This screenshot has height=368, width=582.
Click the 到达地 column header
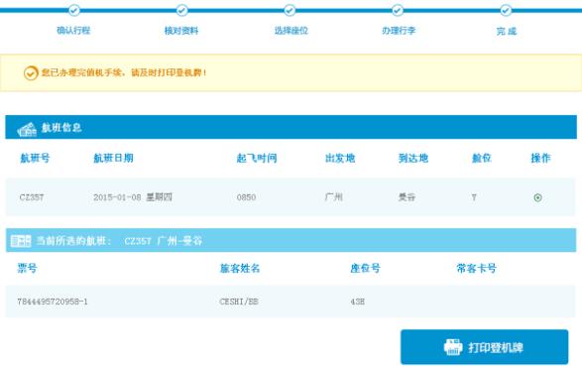[413, 158]
